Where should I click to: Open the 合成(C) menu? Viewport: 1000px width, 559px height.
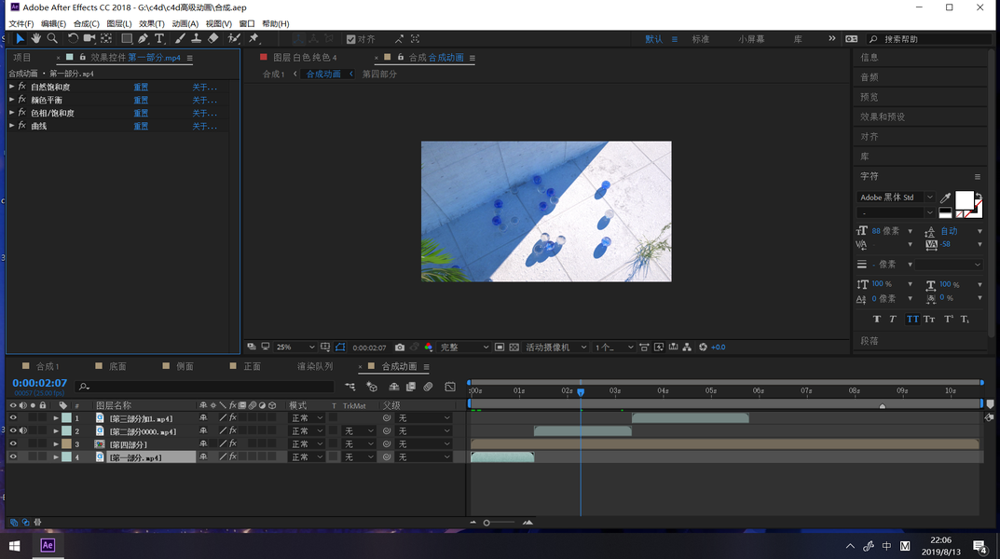(86, 23)
